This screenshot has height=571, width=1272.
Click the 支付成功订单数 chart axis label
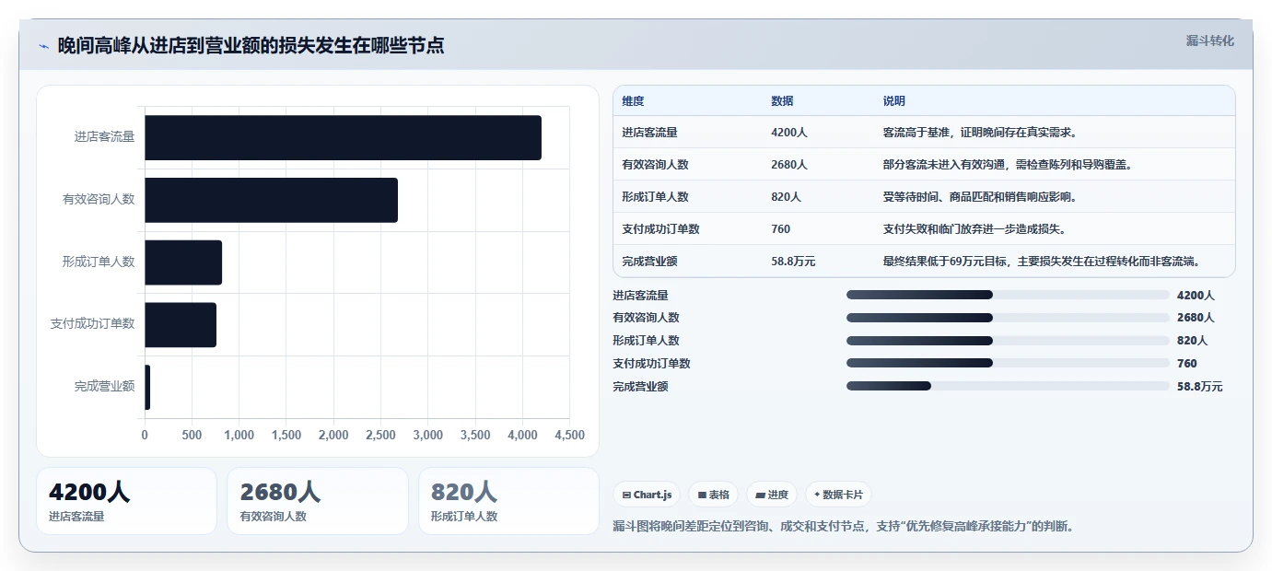click(x=92, y=324)
